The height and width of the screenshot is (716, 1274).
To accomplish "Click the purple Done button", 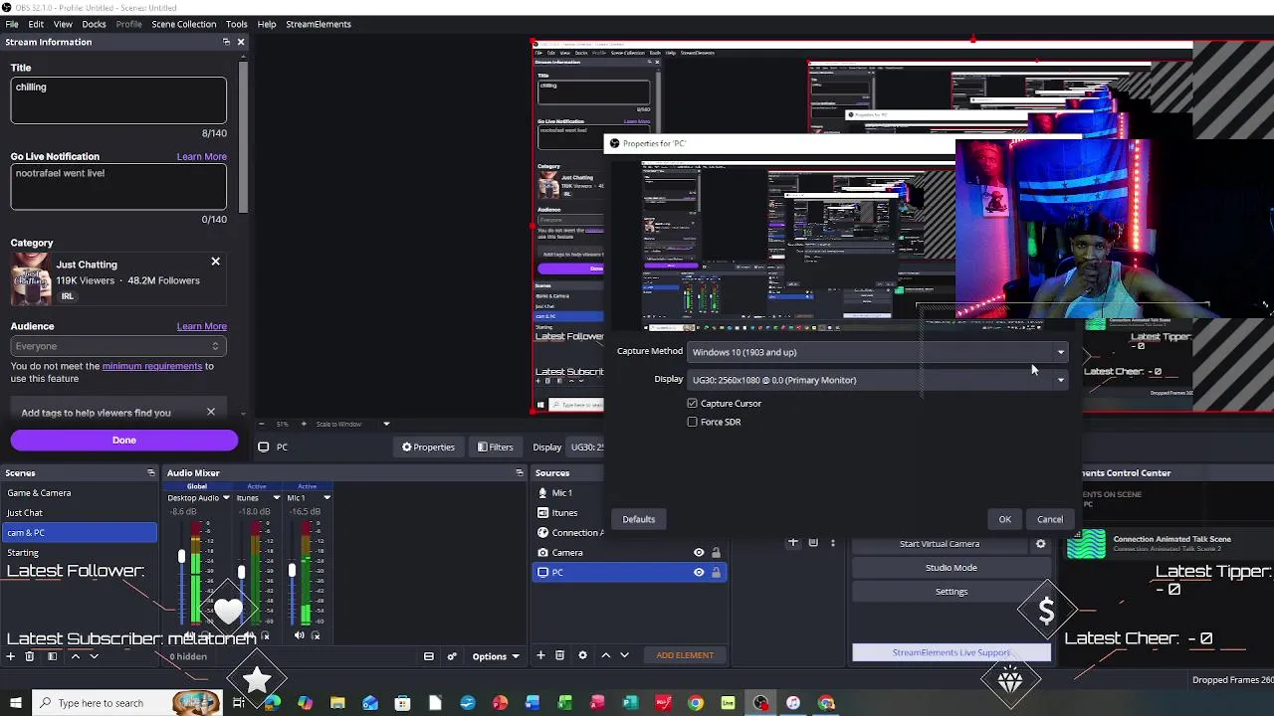I will pos(124,440).
